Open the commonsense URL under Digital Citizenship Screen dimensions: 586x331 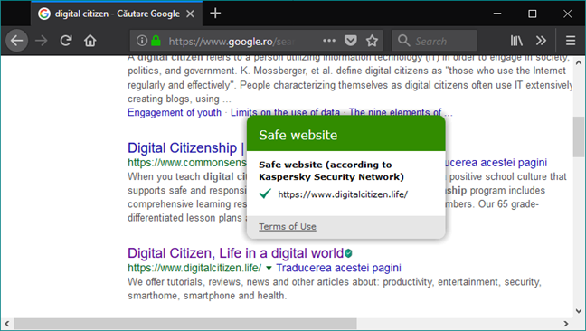[x=187, y=163]
